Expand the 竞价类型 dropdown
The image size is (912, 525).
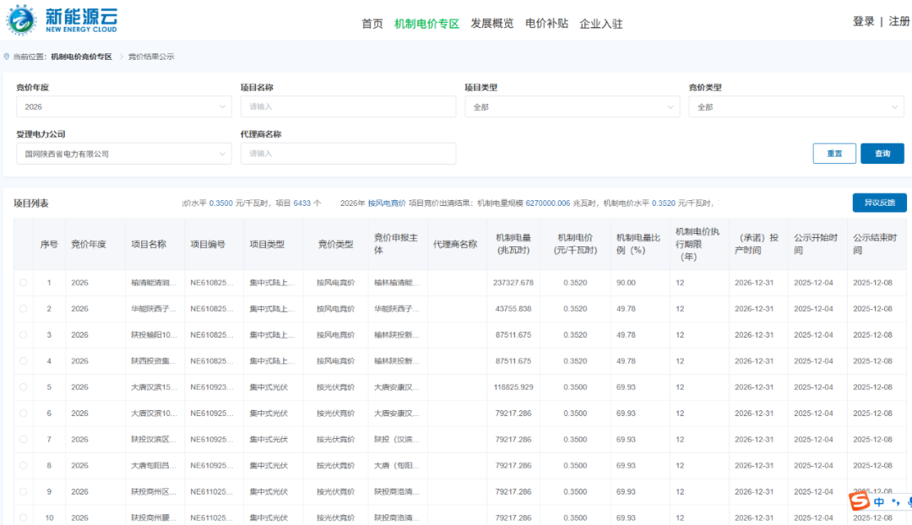(x=795, y=107)
